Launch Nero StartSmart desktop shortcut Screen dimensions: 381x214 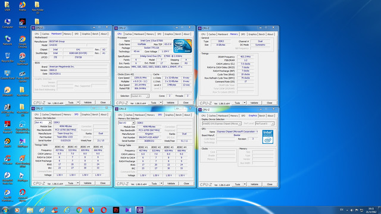(23, 59)
